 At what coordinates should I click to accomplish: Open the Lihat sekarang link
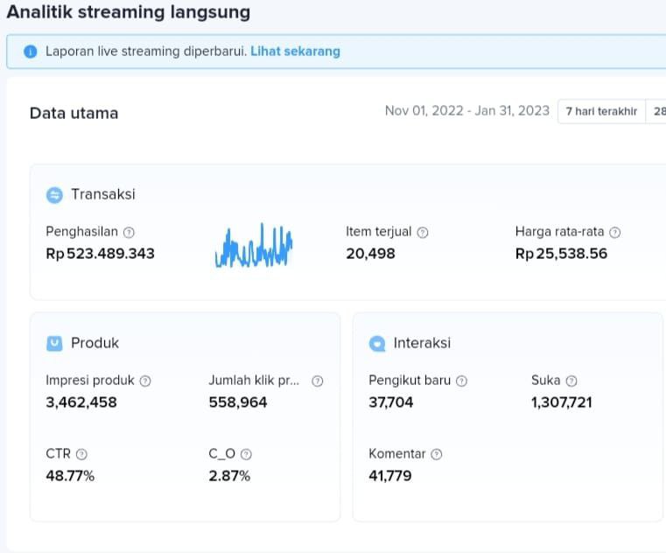[x=295, y=52]
